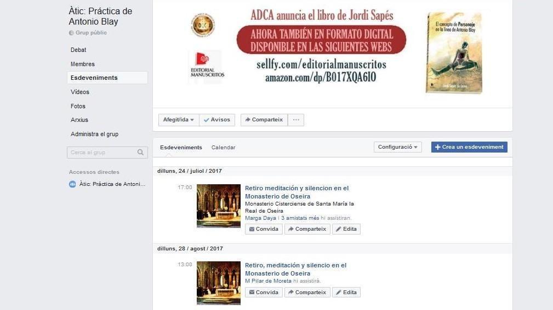The height and width of the screenshot is (310, 553).
Task: Click the Editorial Manuscritos logo
Action: (x=206, y=66)
